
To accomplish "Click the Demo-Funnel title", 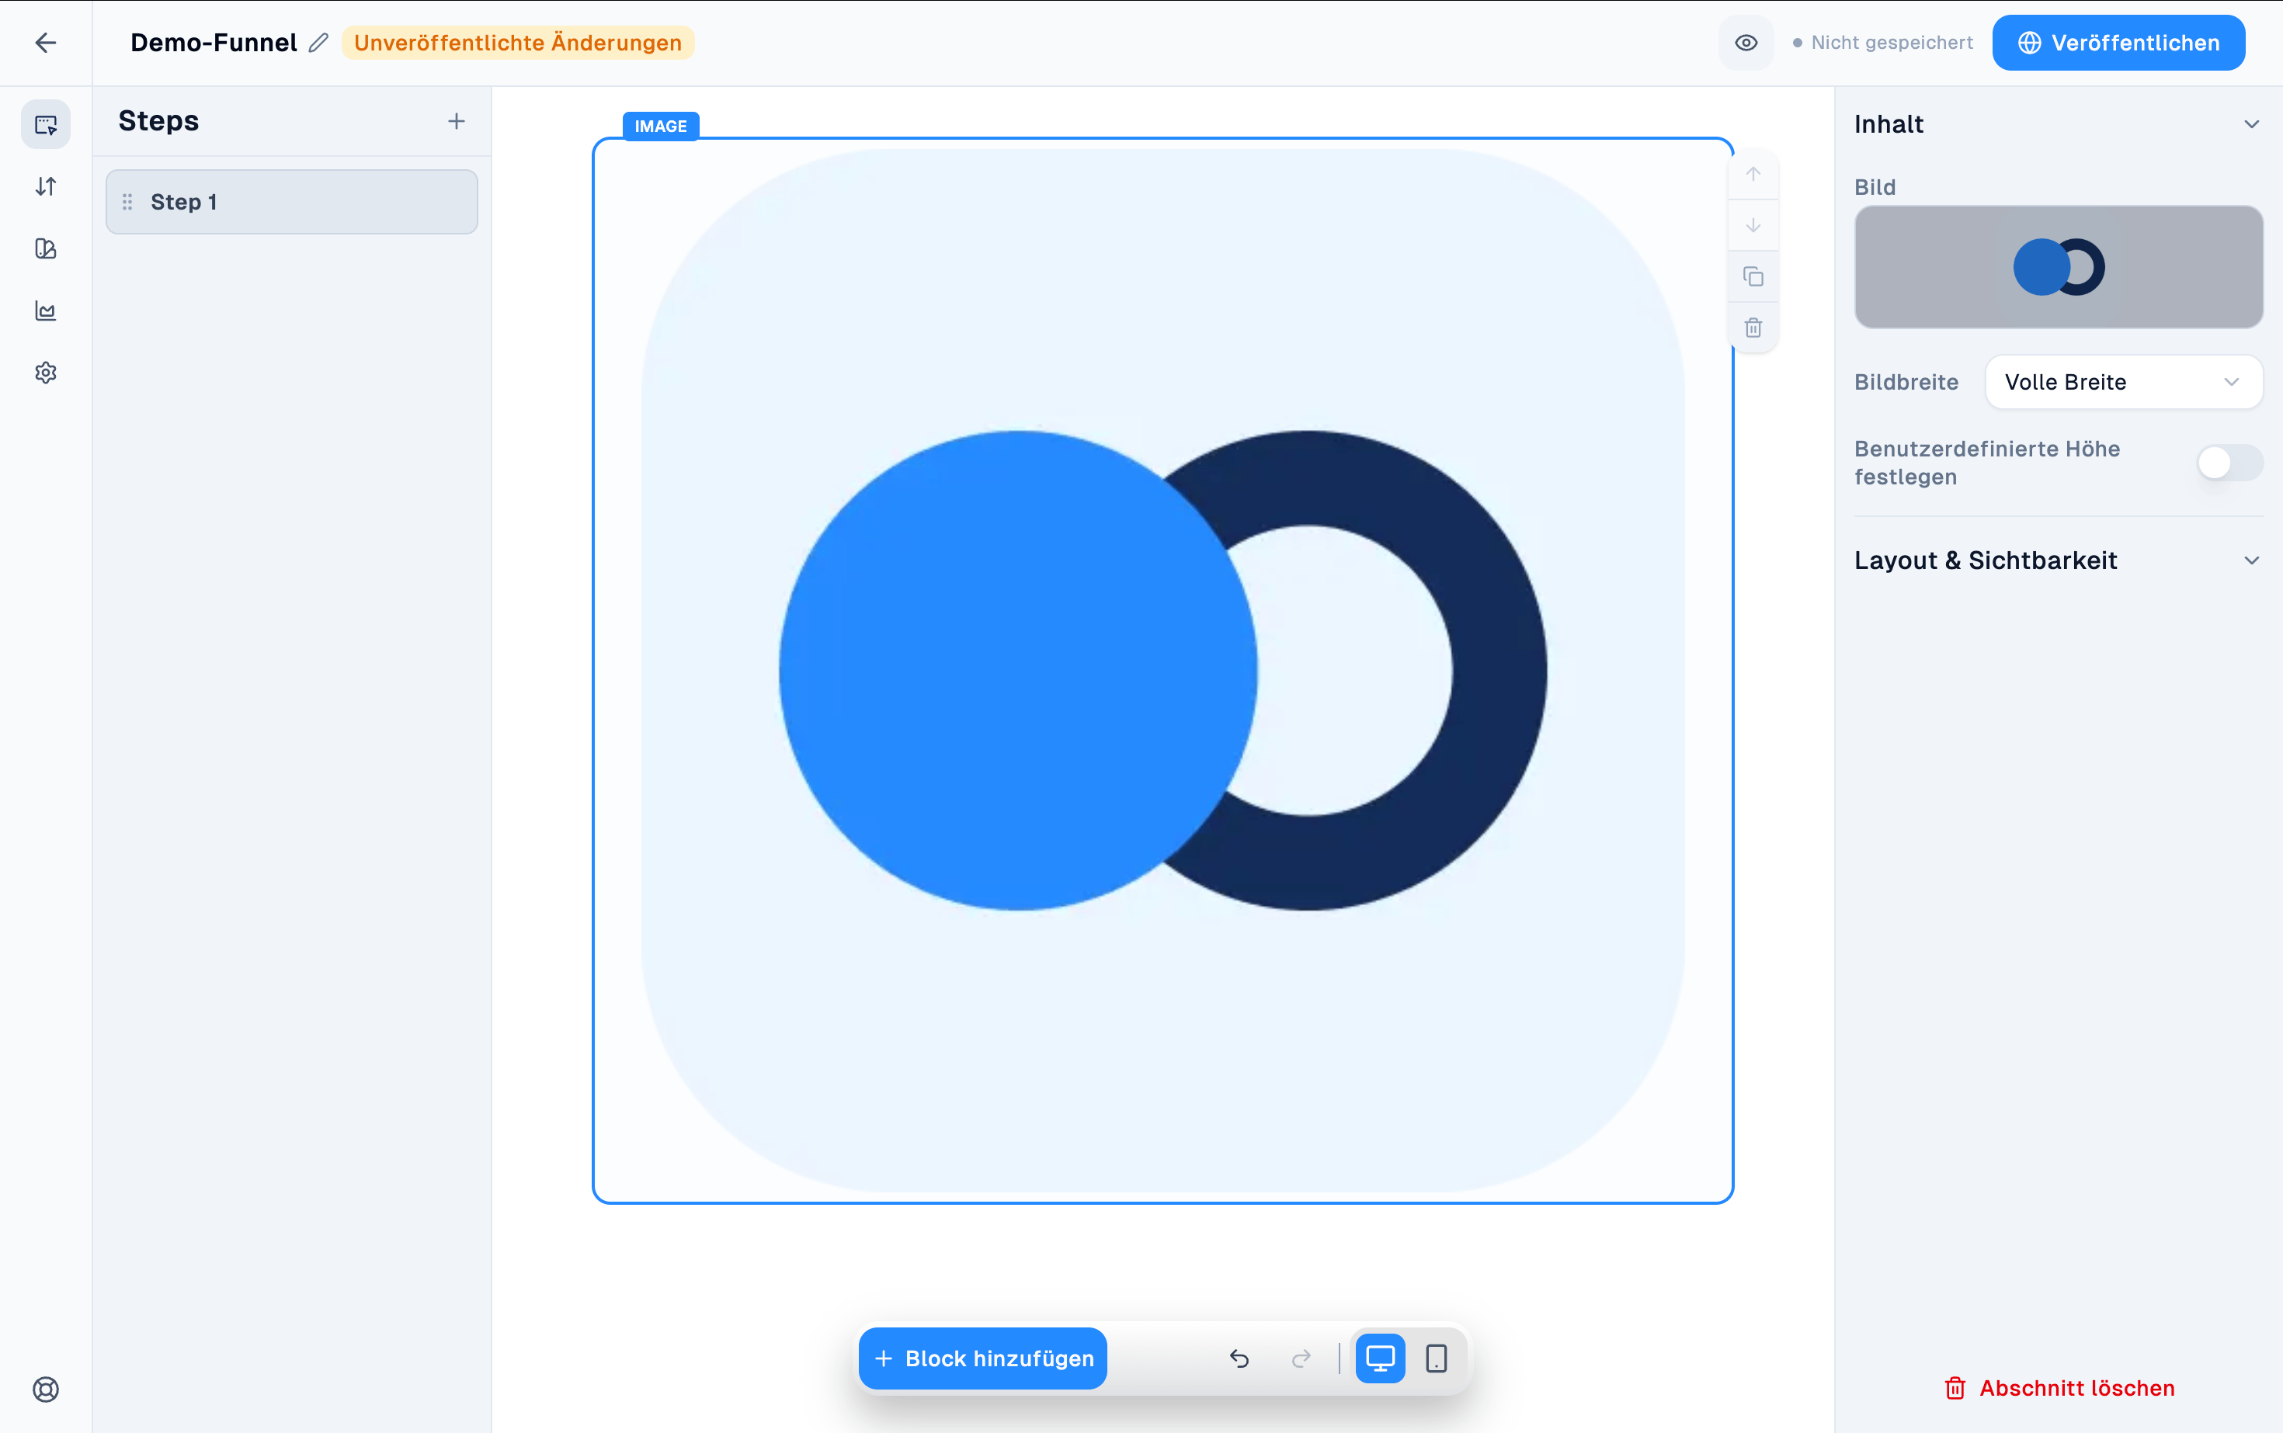I will (214, 43).
